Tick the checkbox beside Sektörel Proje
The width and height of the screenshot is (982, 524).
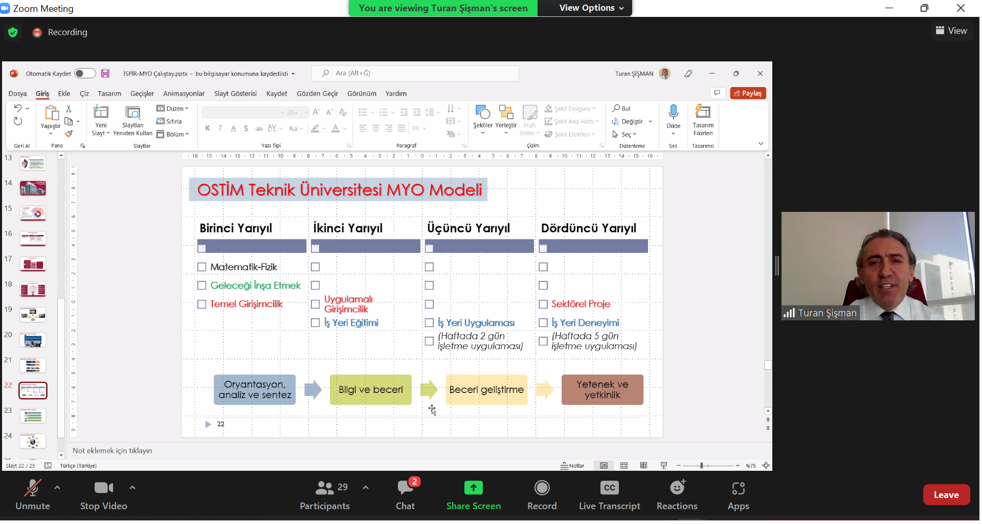pos(543,304)
